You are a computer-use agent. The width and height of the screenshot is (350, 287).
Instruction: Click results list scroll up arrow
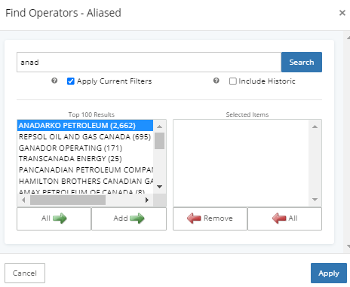159,127
